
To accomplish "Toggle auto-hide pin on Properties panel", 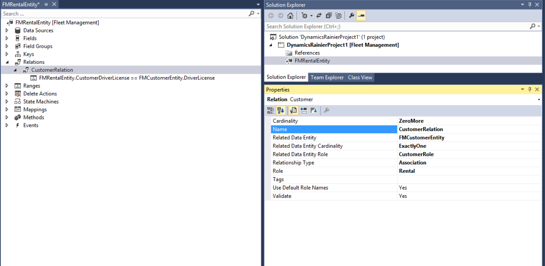I will [530, 90].
